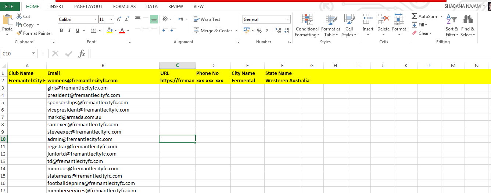Open the PAGE LAYOUT tab
Viewport: 491px width, 193px height.
(x=88, y=7)
